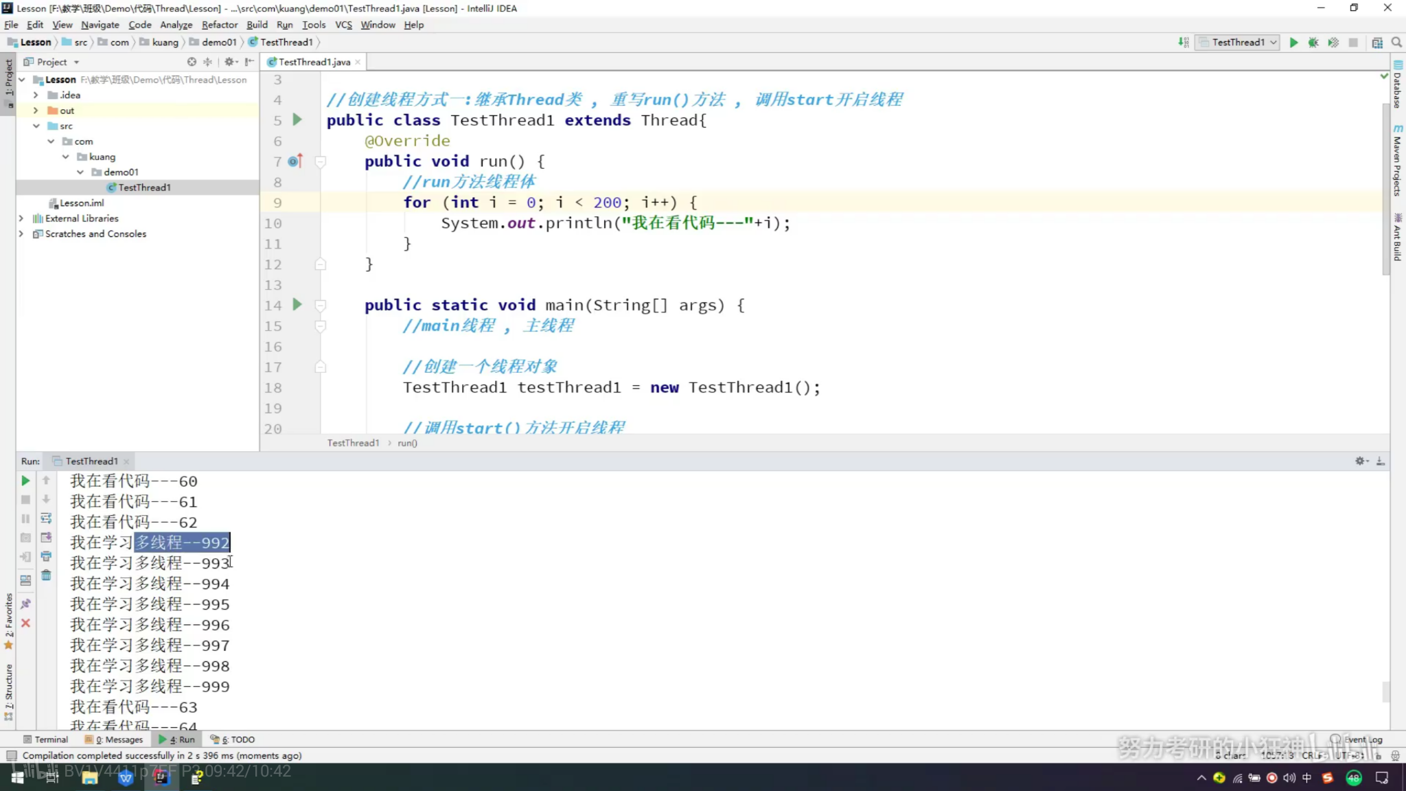The width and height of the screenshot is (1406, 791).
Task: Hide the Project tool window
Action: 249,62
